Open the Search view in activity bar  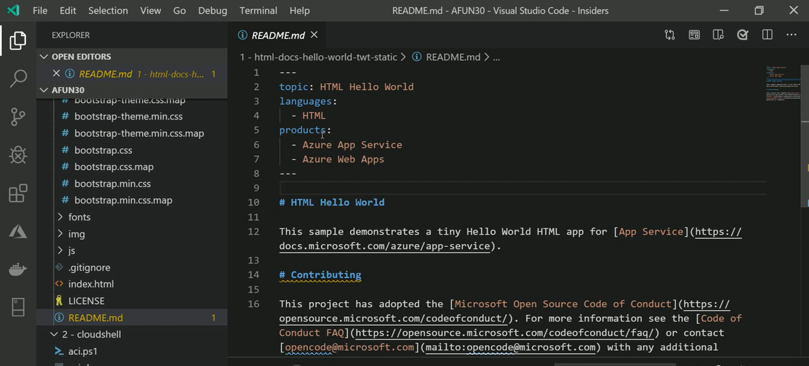click(x=18, y=79)
